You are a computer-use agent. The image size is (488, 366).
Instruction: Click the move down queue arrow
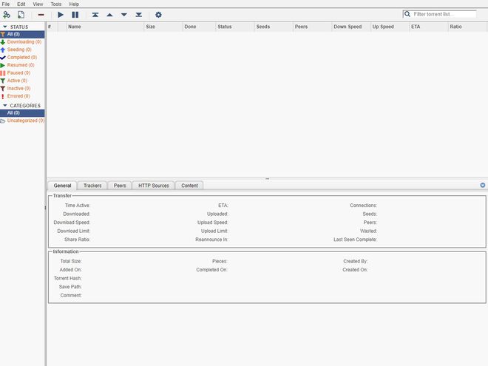point(123,15)
